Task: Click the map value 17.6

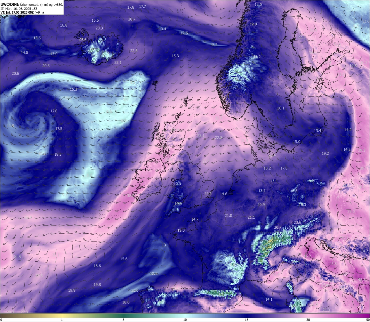Action: (x=54, y=111)
